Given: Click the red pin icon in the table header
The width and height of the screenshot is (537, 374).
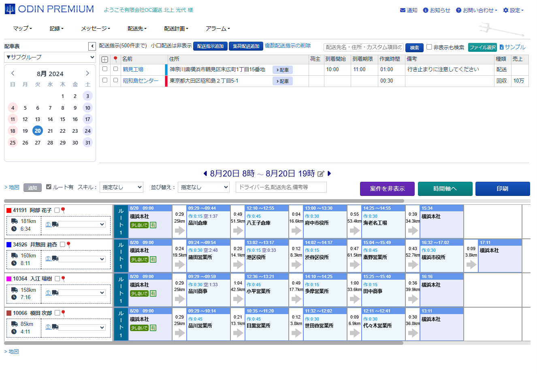Looking at the screenshot, I should [x=115, y=59].
